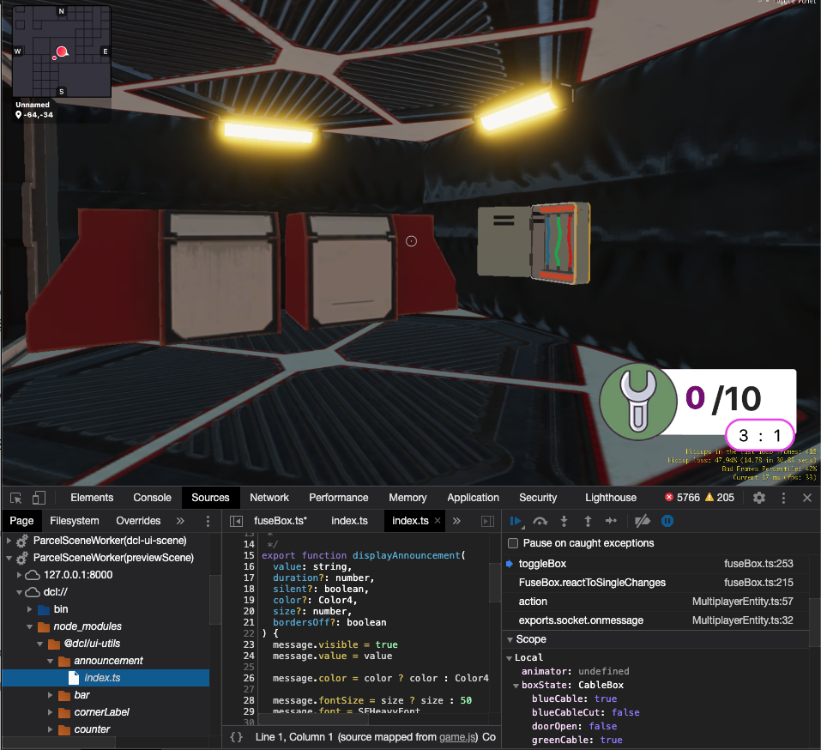821x750 pixels.
Task: Expand the counter folder
Action: 51,729
